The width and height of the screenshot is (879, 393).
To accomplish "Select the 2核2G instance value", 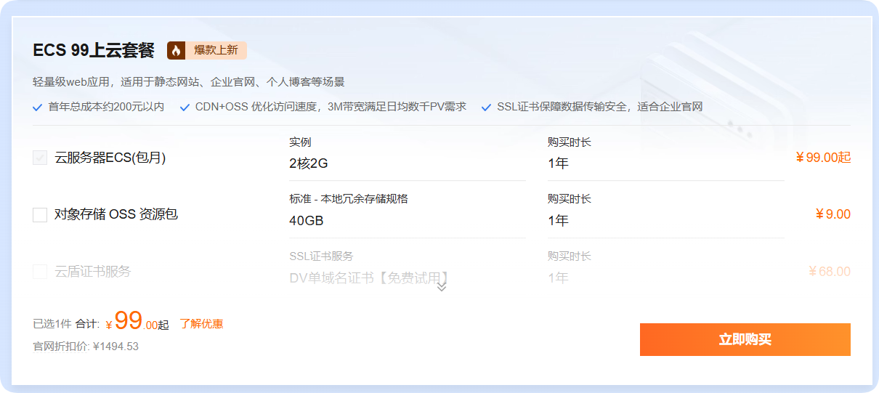I will pyautogui.click(x=309, y=163).
